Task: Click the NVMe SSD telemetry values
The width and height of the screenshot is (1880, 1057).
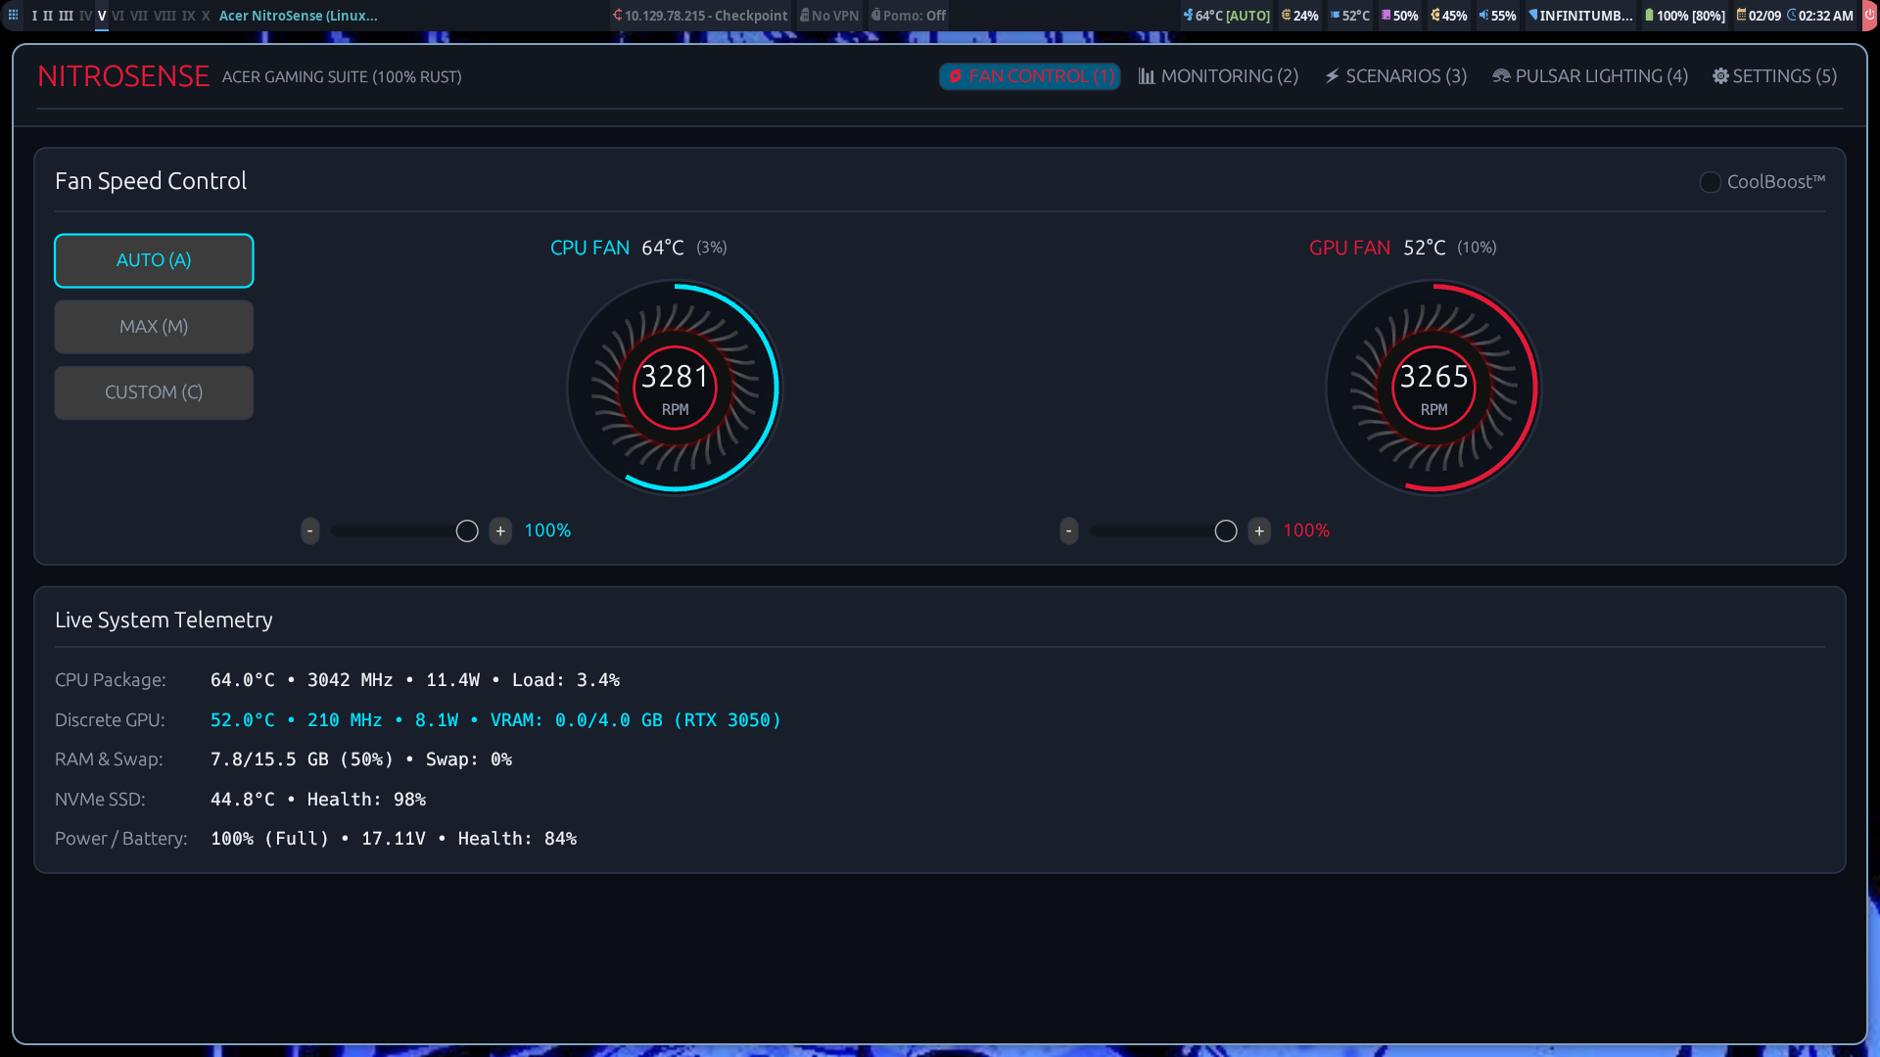Action: [x=318, y=800]
